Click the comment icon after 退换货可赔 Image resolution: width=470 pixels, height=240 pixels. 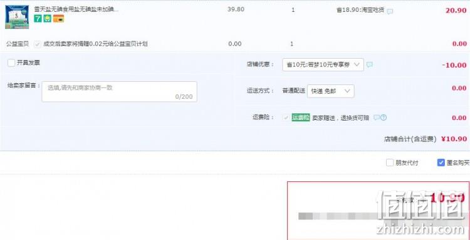tap(376, 117)
